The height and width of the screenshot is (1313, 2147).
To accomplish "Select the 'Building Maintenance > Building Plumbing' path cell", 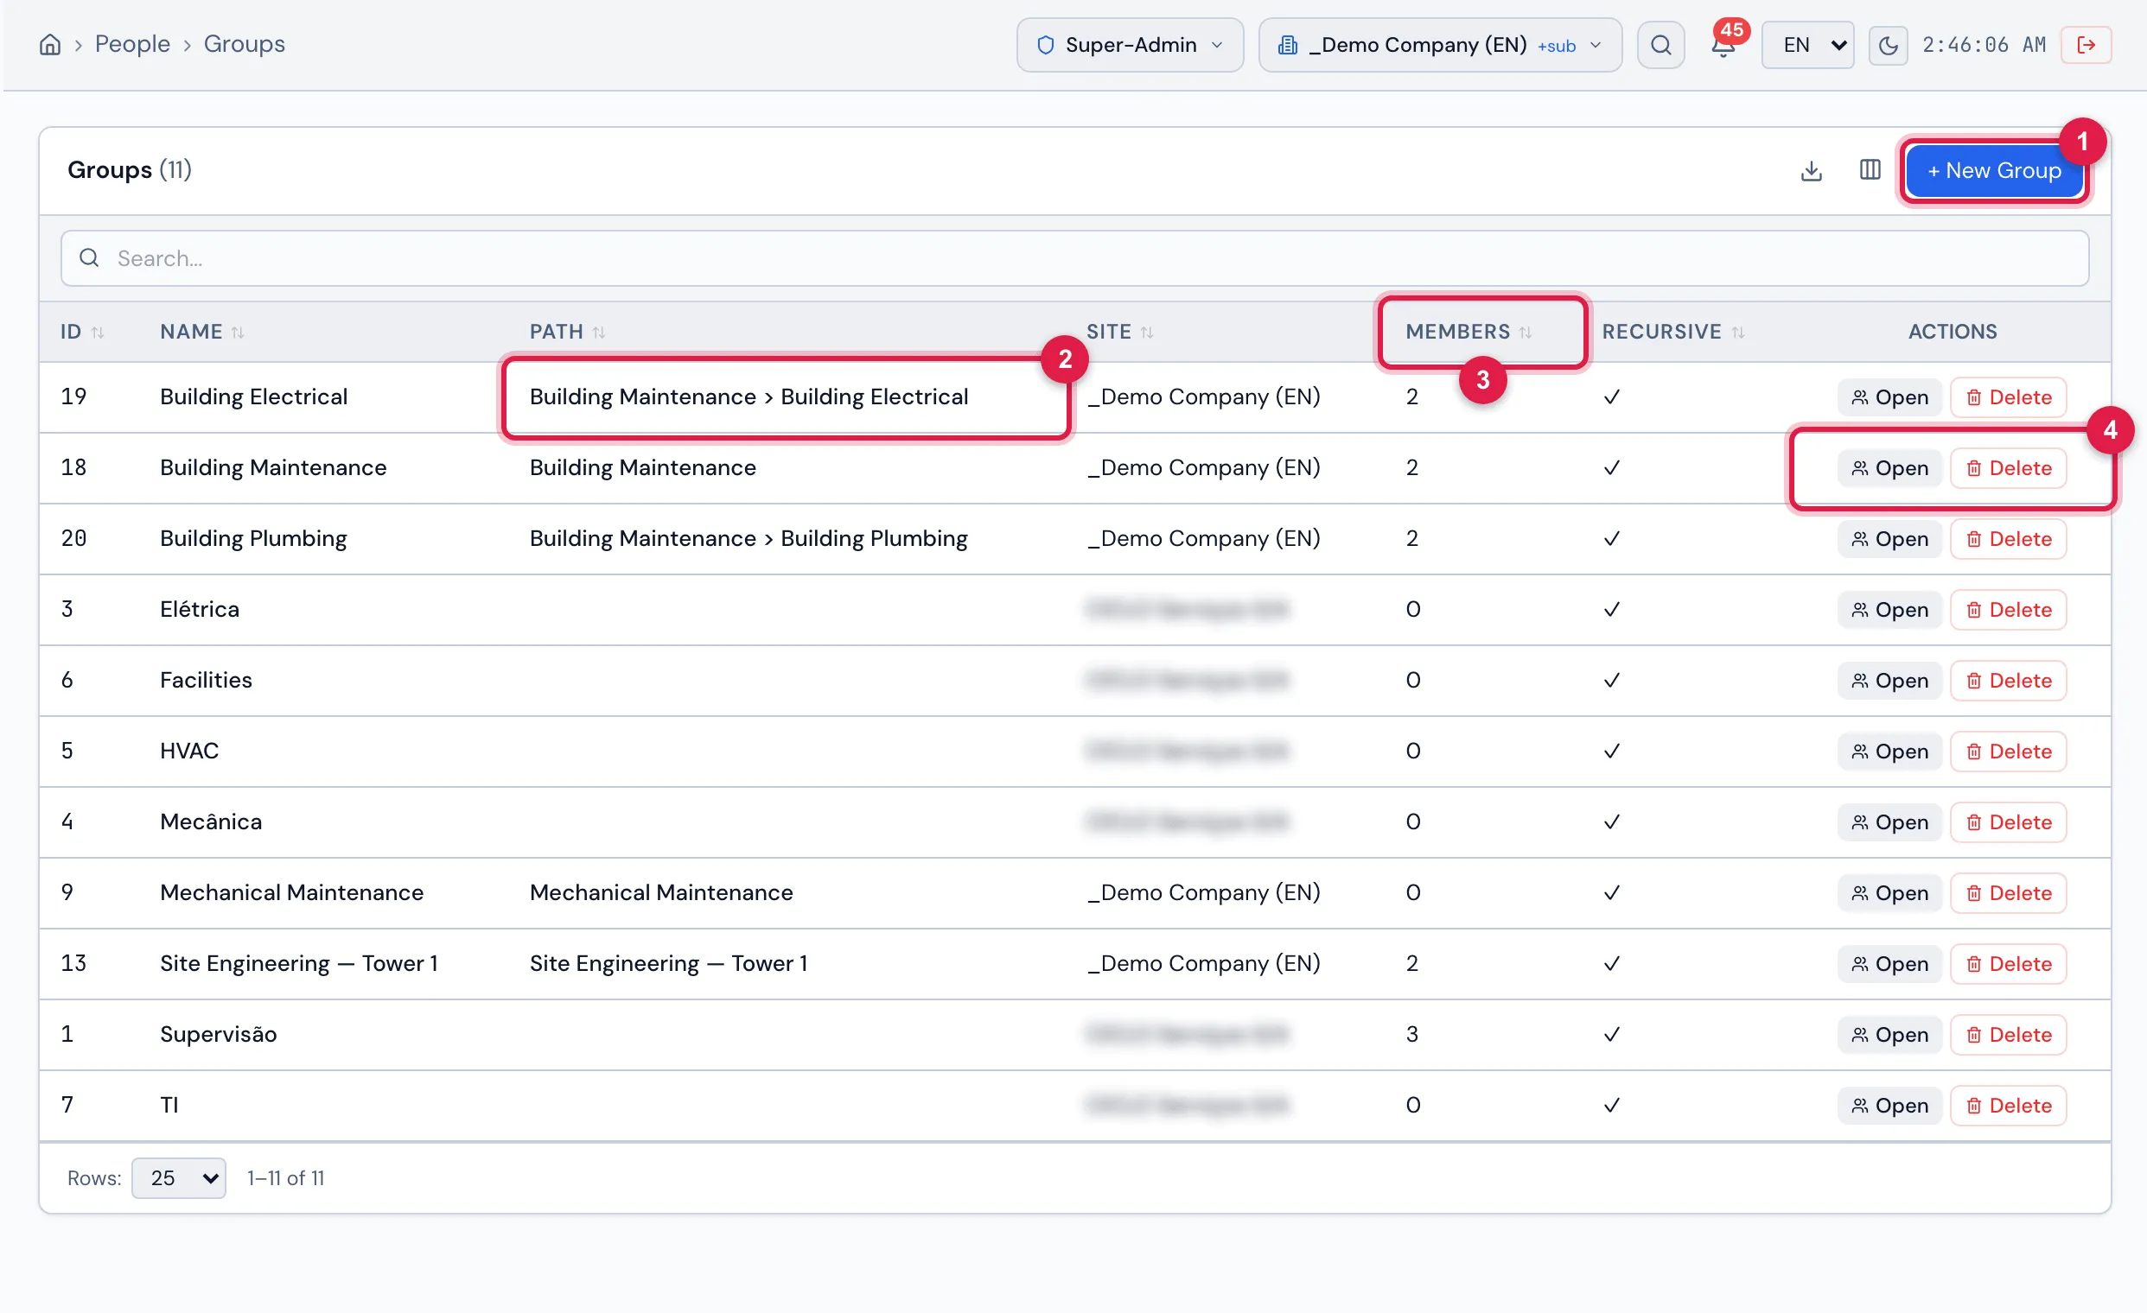I will [749, 538].
